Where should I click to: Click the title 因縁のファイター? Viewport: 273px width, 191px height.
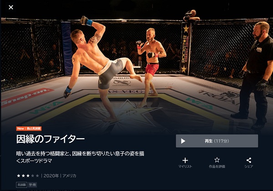pyautogui.click(x=51, y=139)
